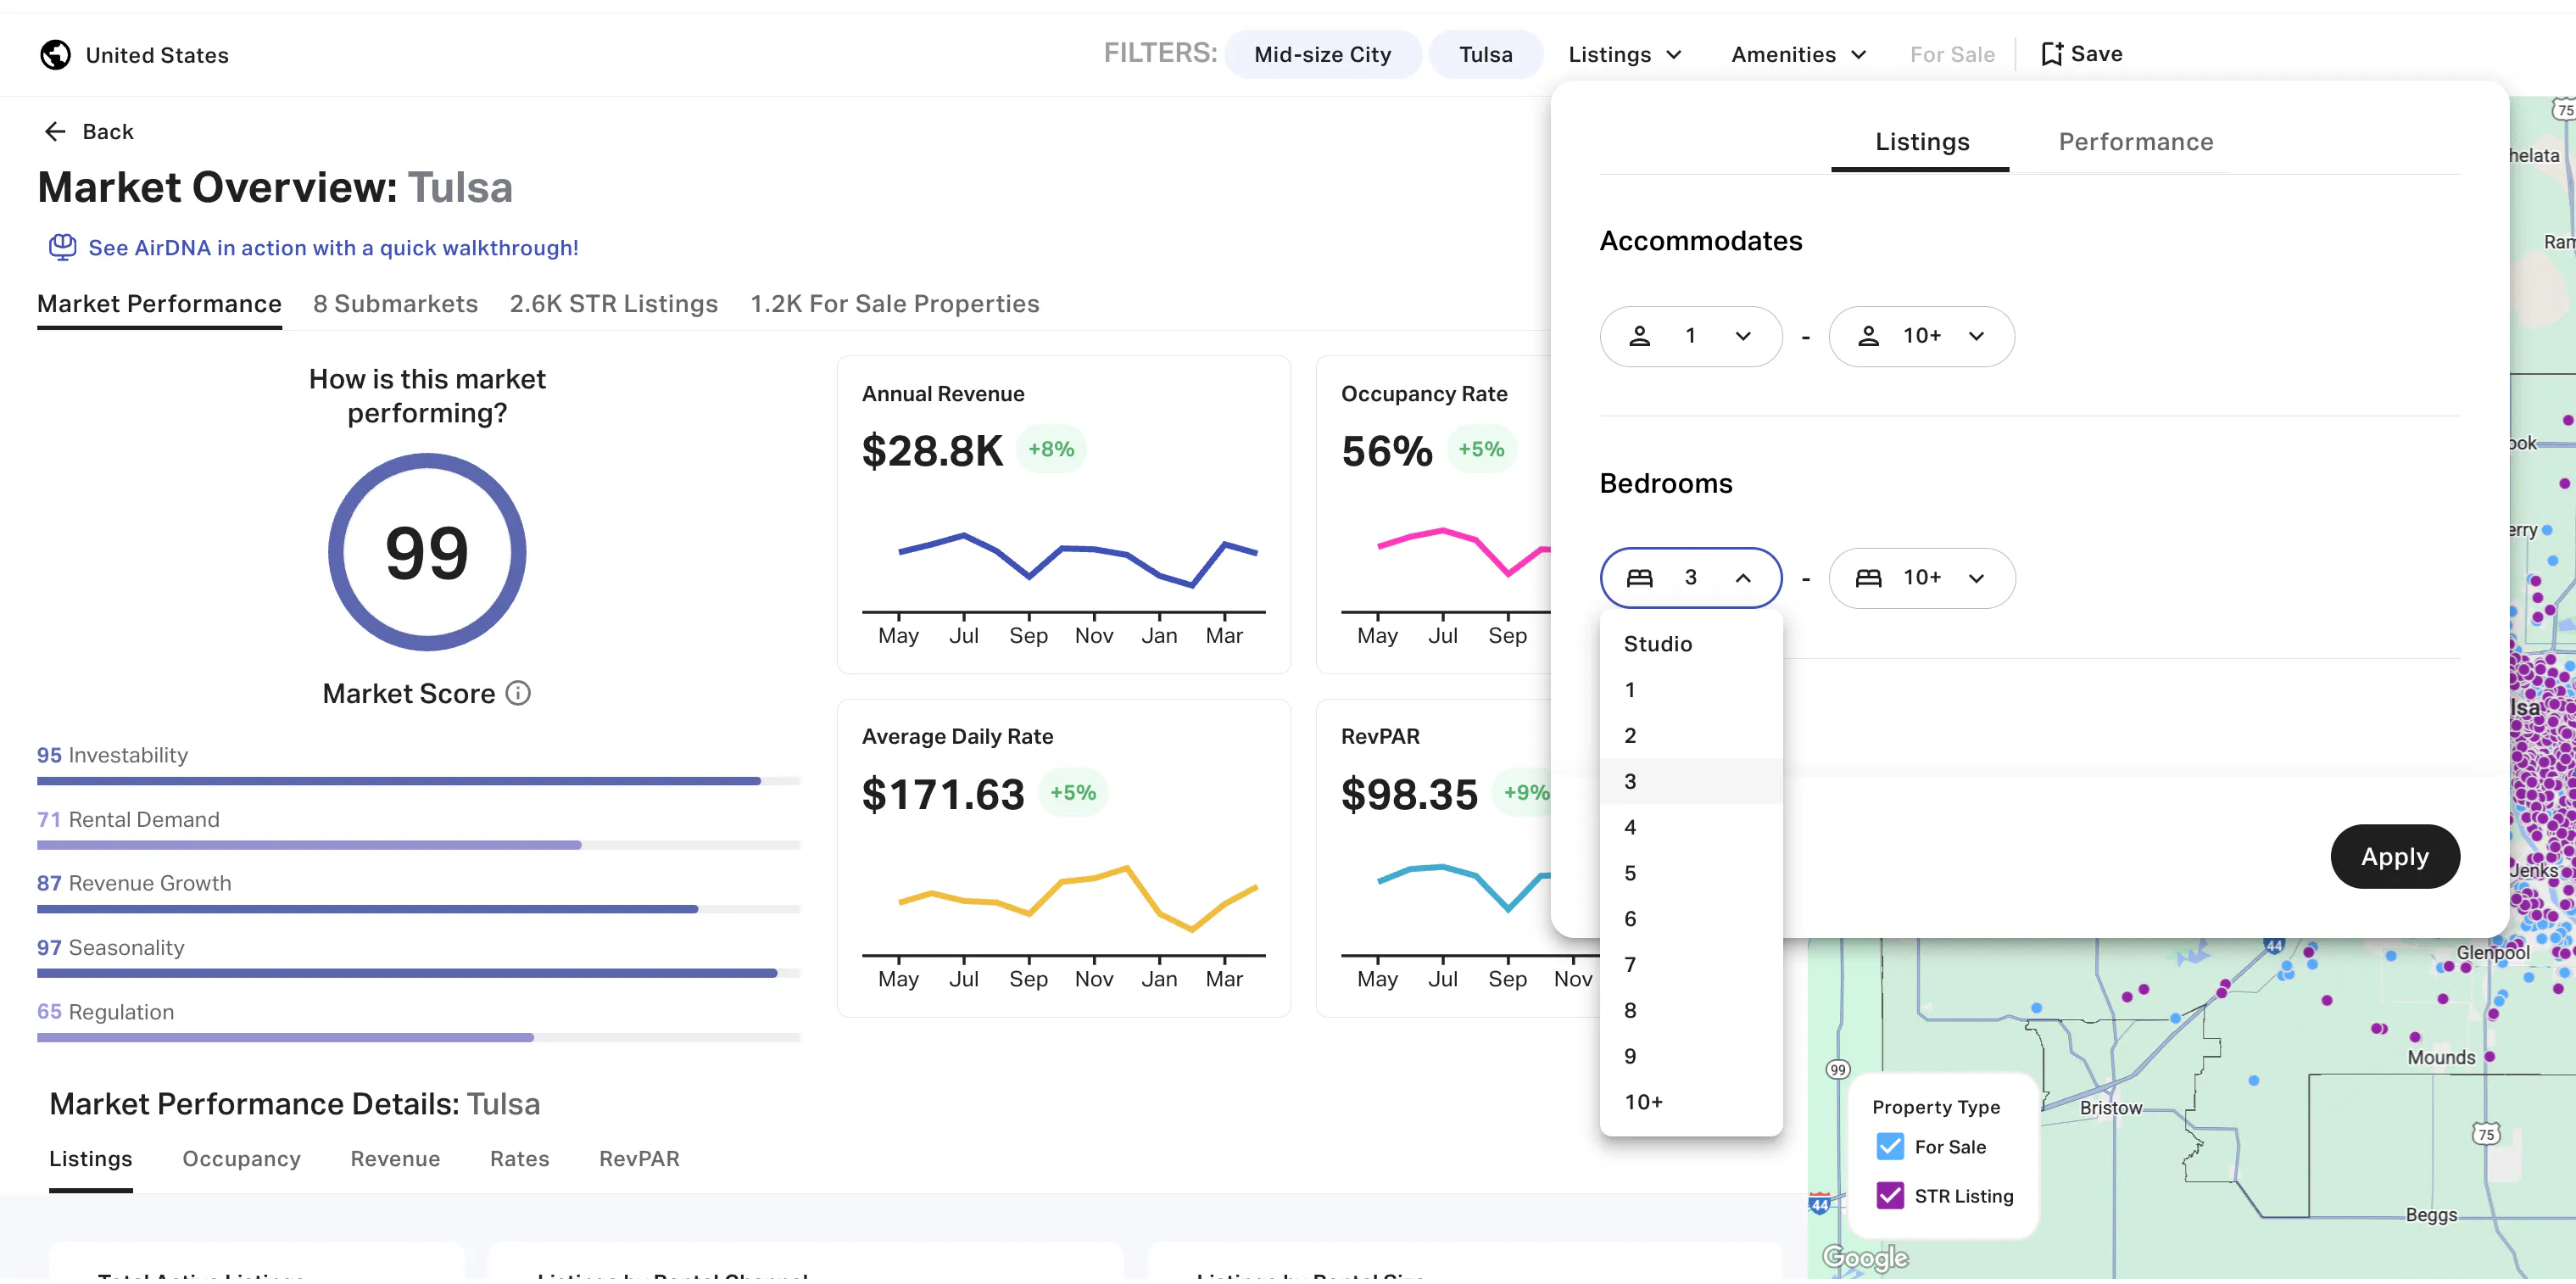Switch to the Occupancy details tab
The image size is (2576, 1284).
click(241, 1161)
